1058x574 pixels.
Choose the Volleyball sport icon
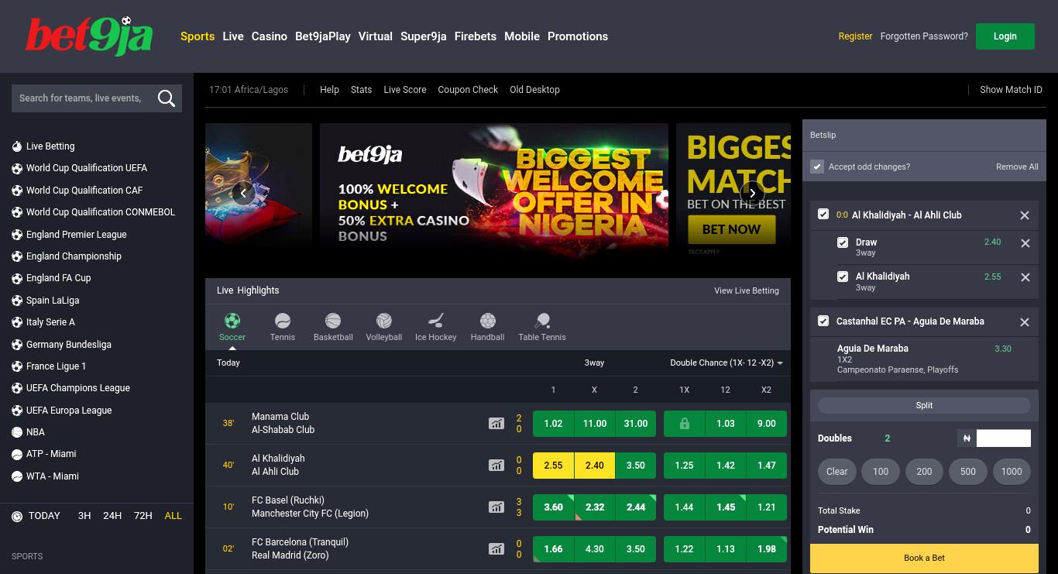click(x=384, y=327)
